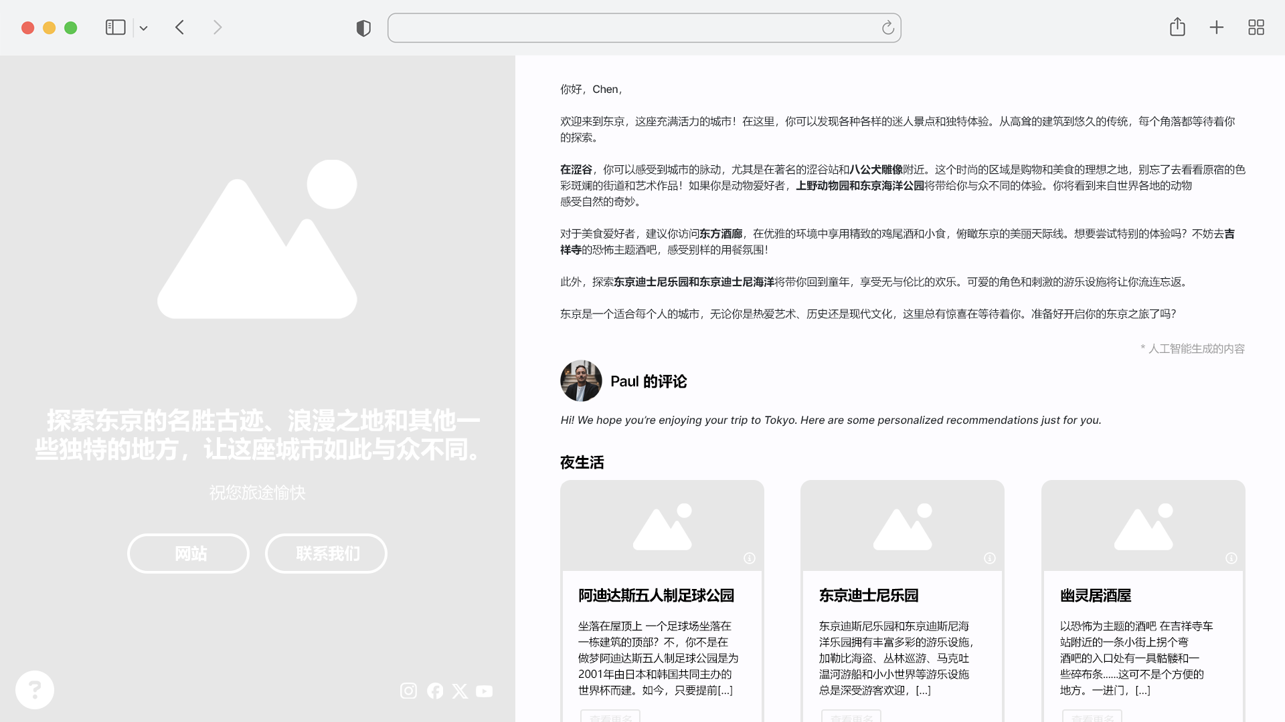The image size is (1285, 722).
Task: Click the 夜生活 section heading
Action: click(582, 463)
